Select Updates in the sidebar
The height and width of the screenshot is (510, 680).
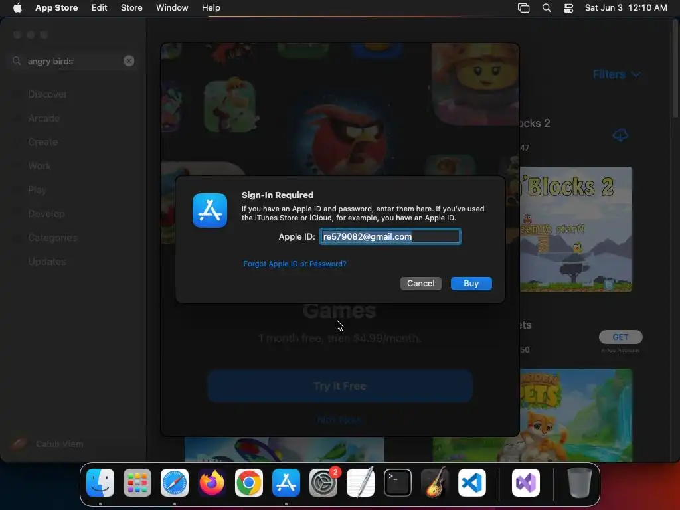tap(47, 262)
